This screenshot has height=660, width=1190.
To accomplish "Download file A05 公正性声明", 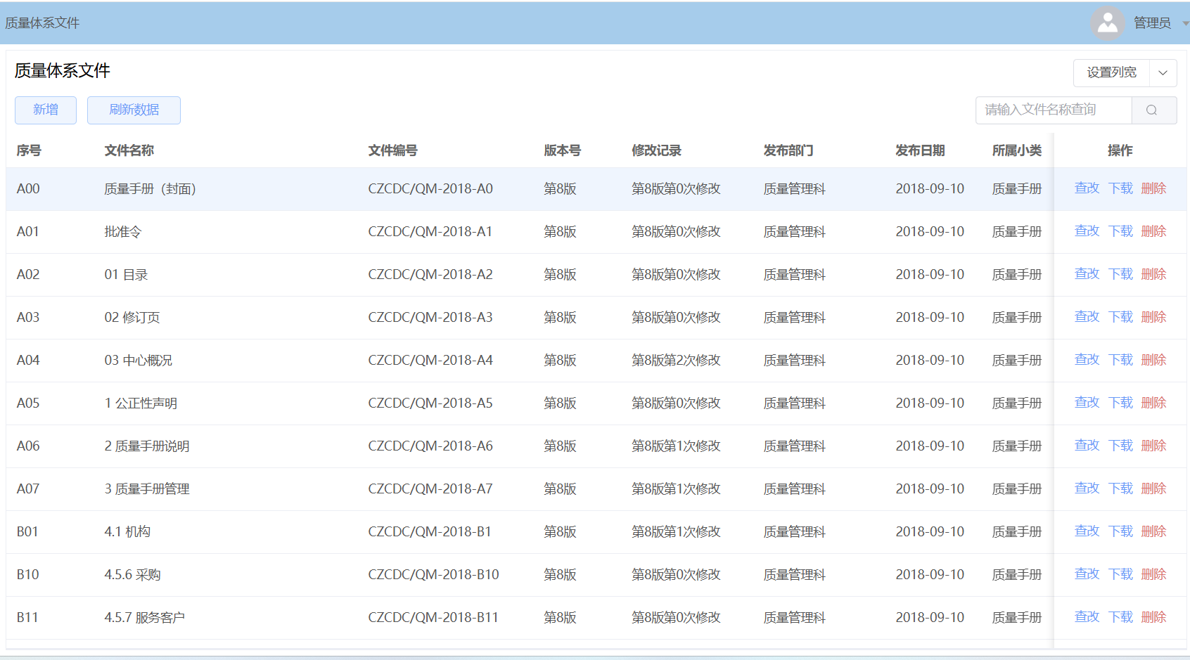I will point(1120,403).
